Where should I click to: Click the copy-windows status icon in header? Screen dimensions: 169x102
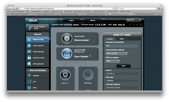point(133,25)
